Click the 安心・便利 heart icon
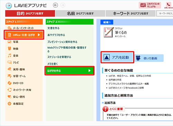 click(9, 97)
